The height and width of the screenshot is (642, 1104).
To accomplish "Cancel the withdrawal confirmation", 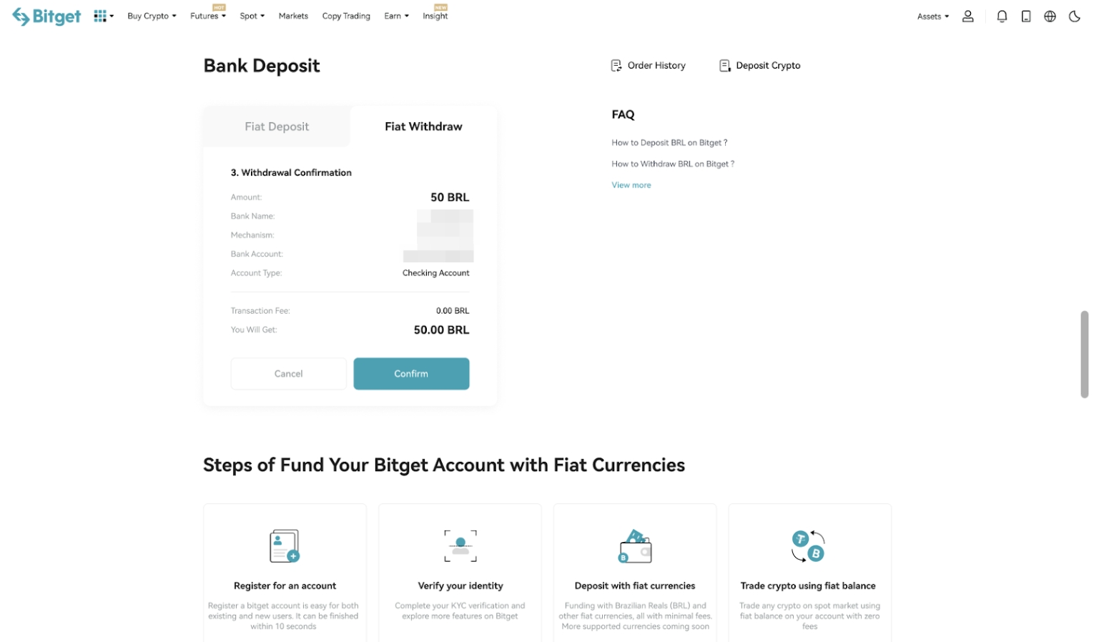I will click(287, 373).
